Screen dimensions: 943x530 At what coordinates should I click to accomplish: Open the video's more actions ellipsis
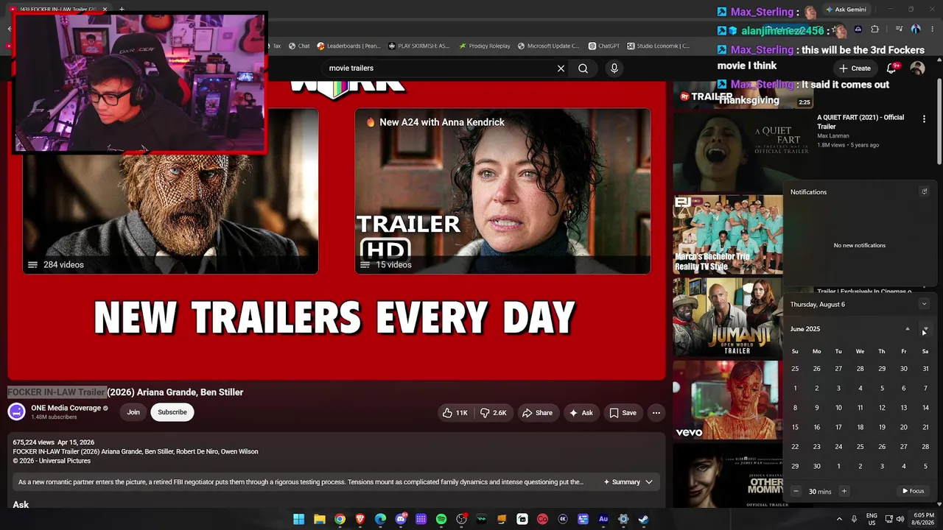(x=656, y=413)
